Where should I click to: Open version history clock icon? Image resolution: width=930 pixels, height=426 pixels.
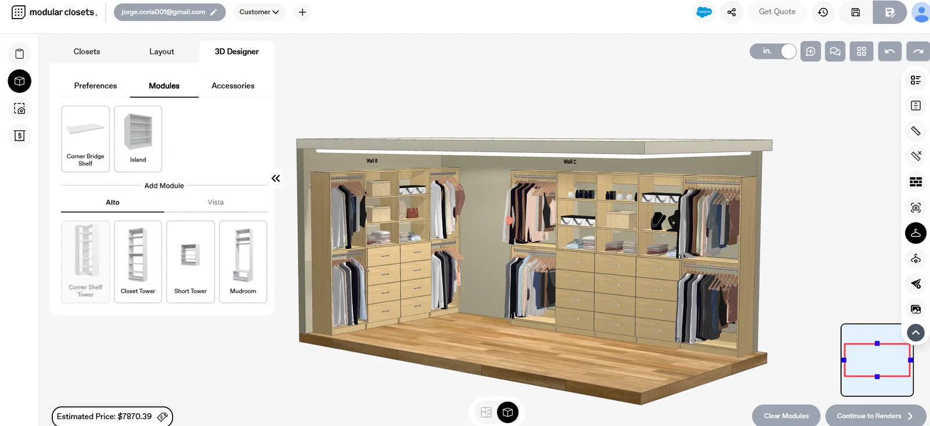click(x=823, y=12)
